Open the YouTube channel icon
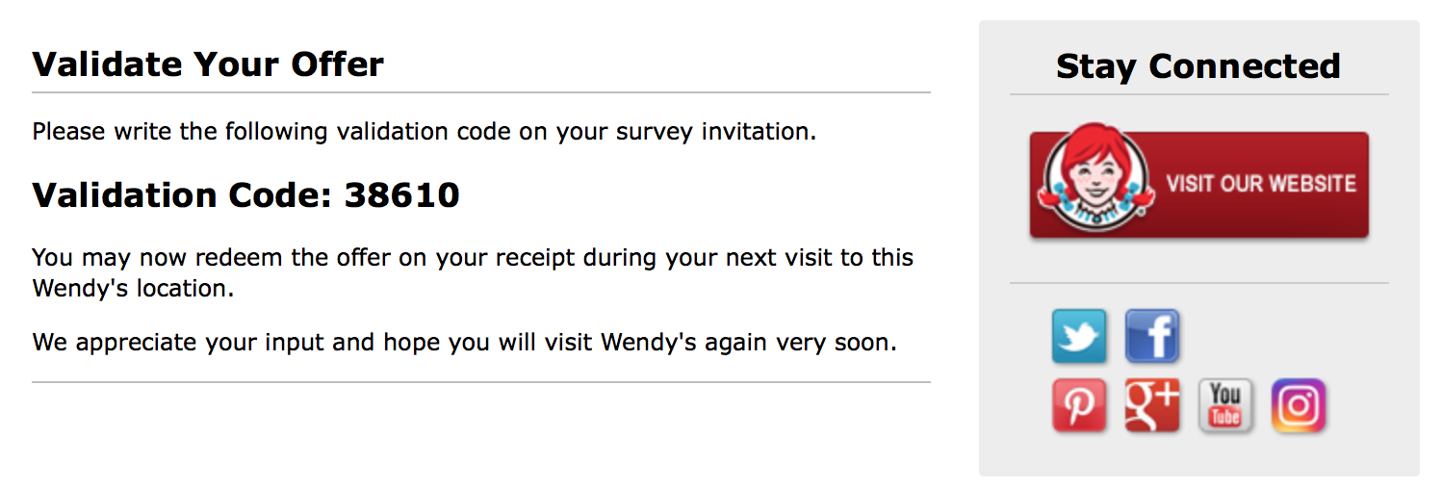 click(1225, 405)
